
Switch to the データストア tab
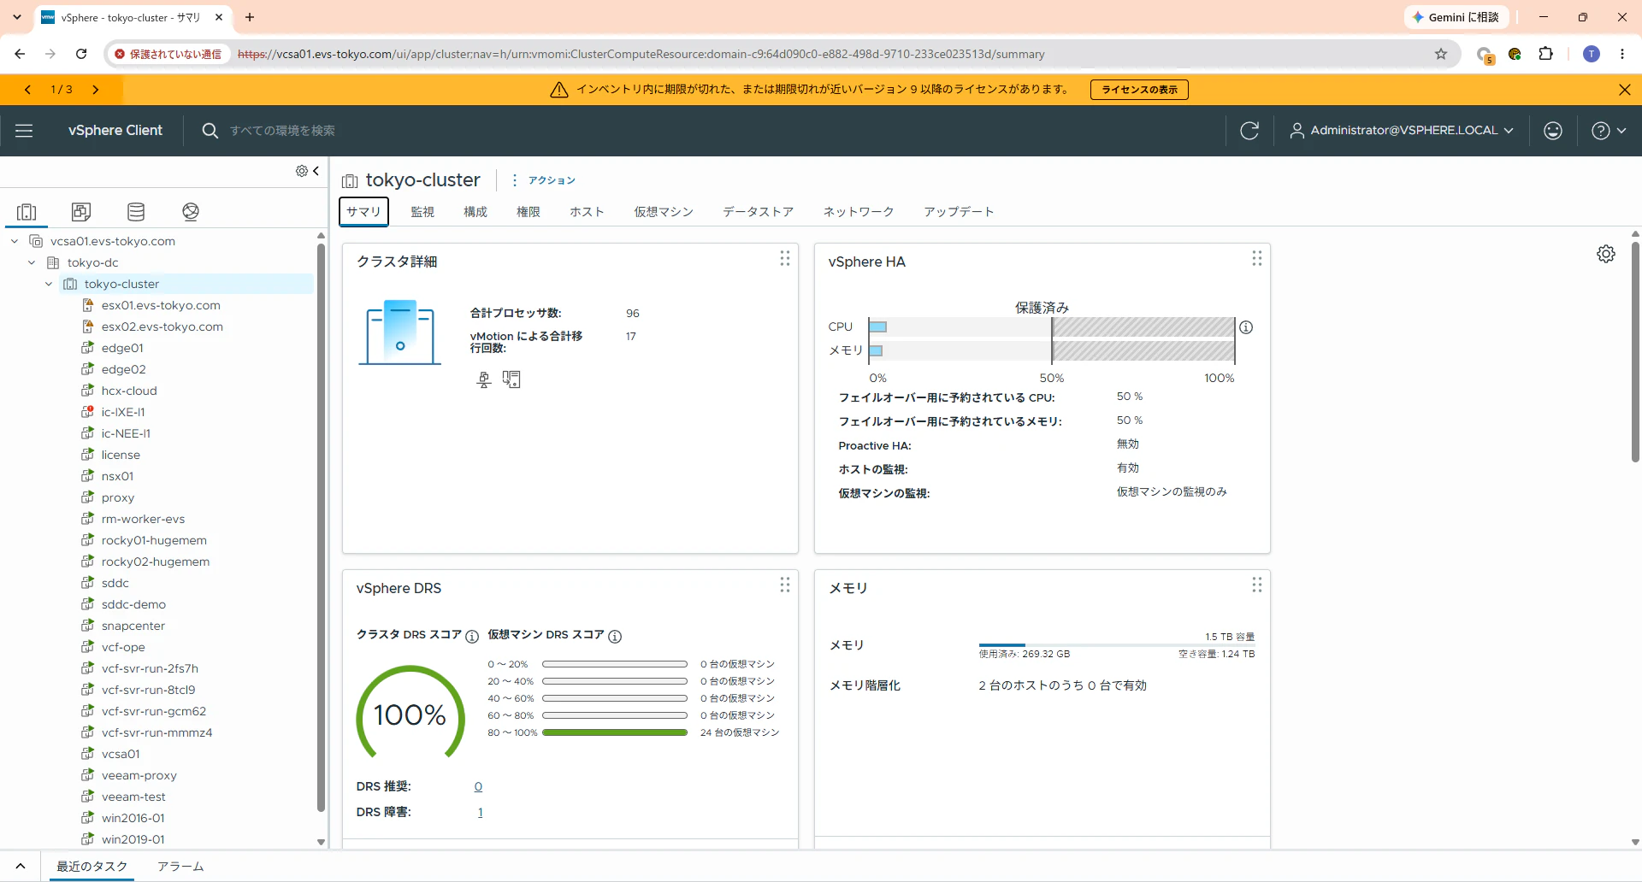(759, 212)
